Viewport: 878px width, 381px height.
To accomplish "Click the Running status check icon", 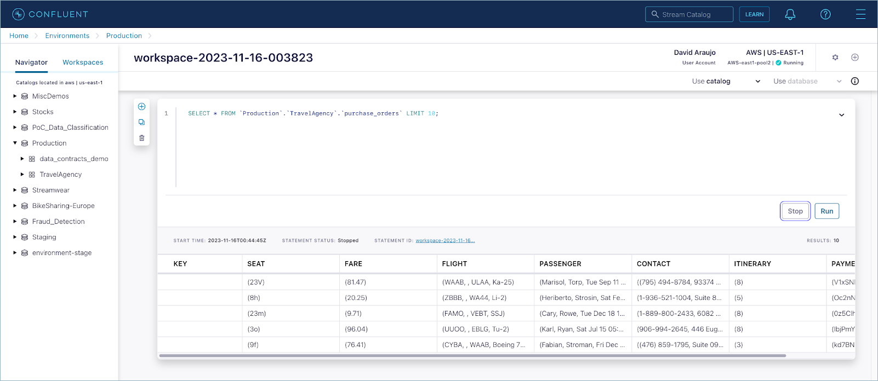I will (778, 63).
